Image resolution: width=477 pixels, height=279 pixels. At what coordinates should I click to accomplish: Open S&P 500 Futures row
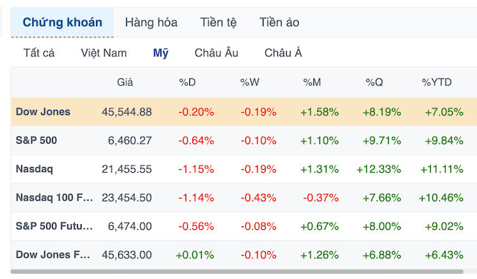tap(244, 226)
